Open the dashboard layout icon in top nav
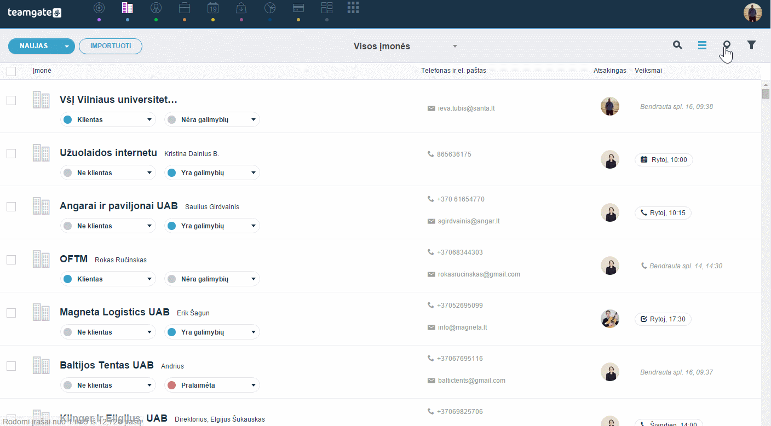Screen dimensions: 771x426 click(327, 8)
